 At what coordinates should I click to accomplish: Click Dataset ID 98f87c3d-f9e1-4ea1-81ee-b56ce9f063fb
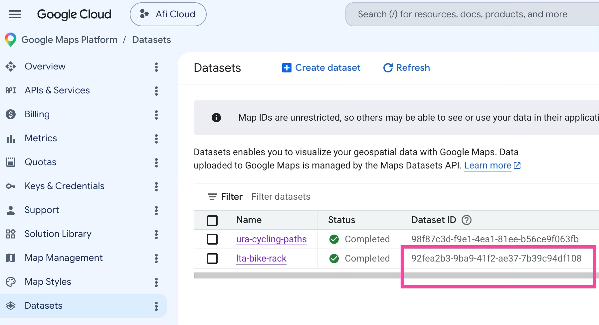click(x=495, y=239)
